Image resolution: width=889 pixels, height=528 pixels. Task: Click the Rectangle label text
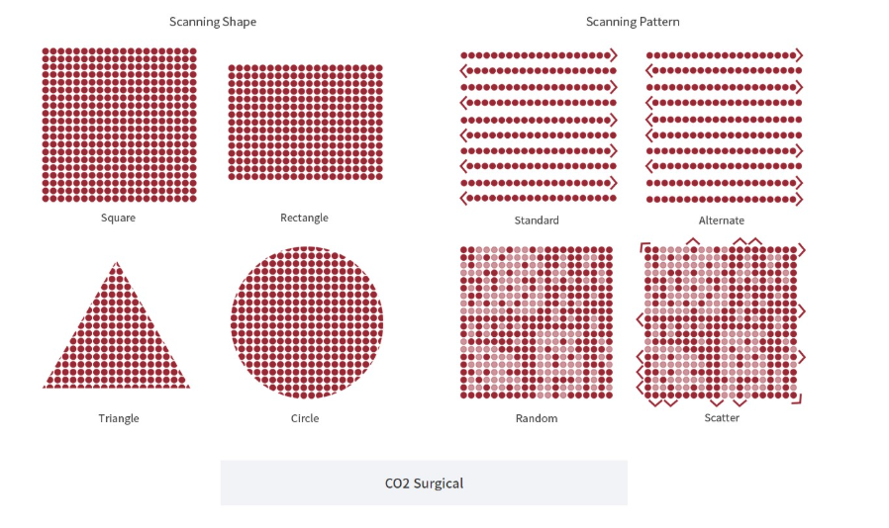304,218
